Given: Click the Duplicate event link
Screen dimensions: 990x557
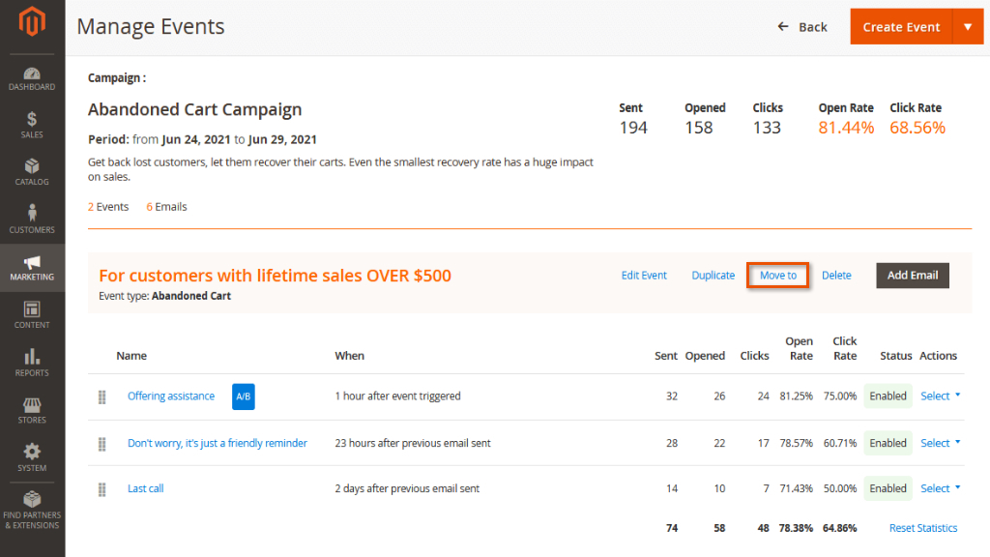Looking at the screenshot, I should pos(713,276).
